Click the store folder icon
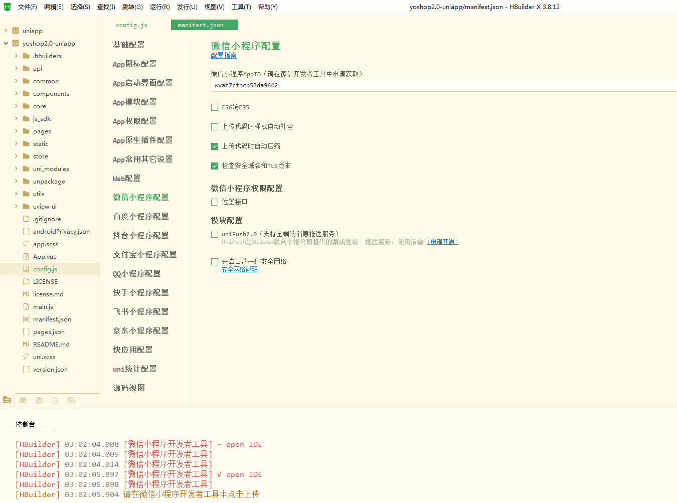Screen dimensions: 677x503 click(x=26, y=156)
